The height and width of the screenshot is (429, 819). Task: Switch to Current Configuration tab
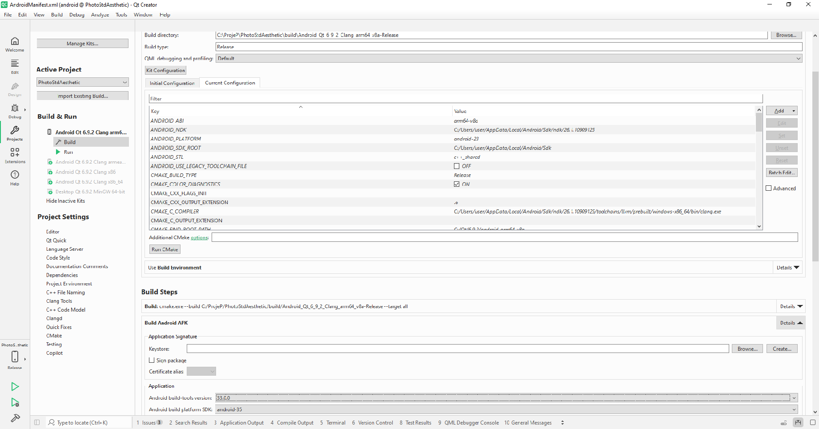230,83
